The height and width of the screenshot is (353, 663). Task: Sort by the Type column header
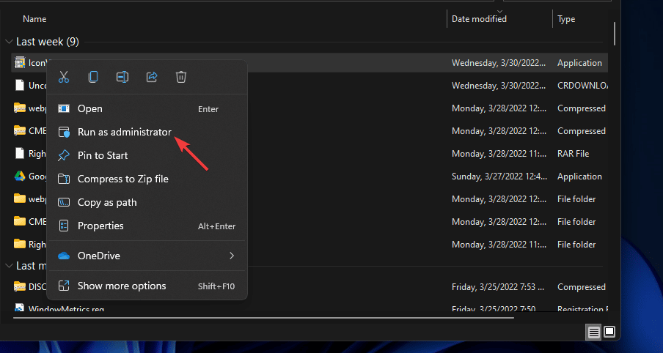pos(566,19)
